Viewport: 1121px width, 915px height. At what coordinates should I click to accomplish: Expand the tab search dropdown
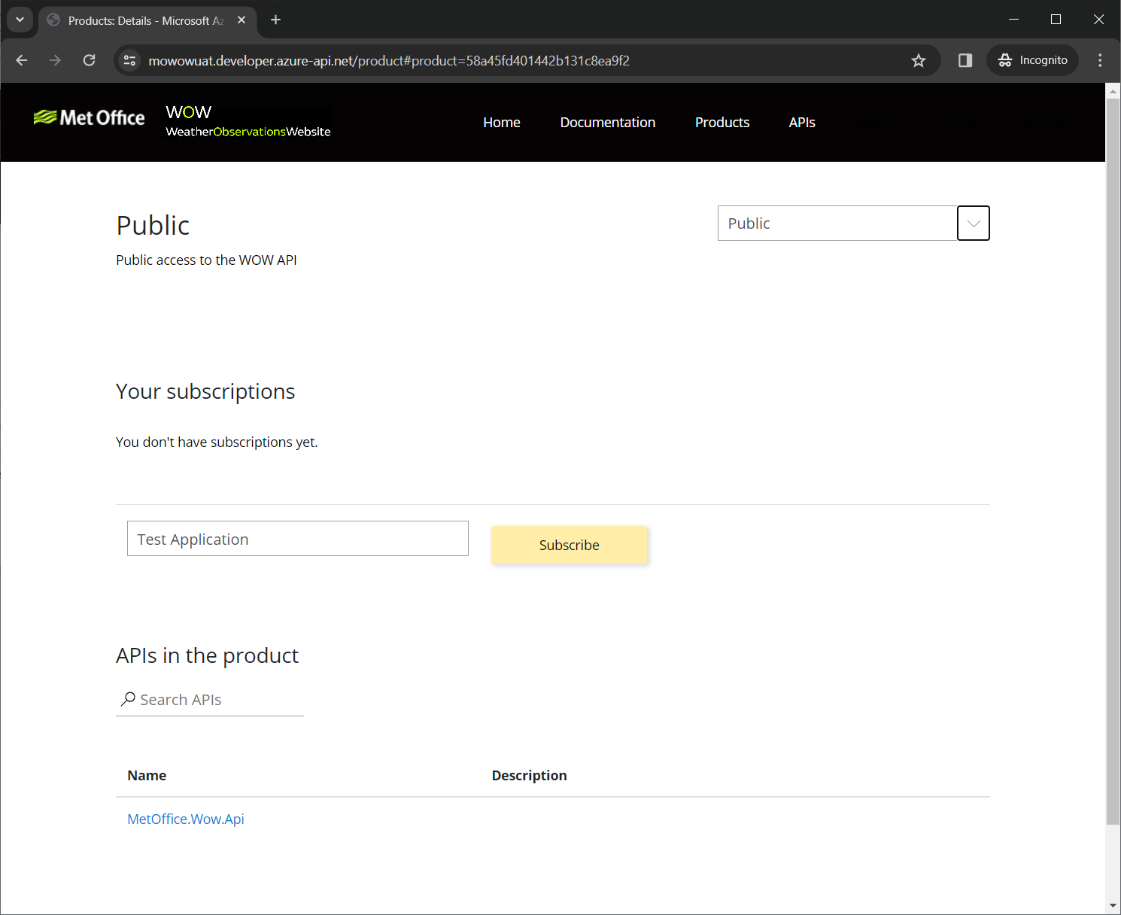tap(20, 20)
